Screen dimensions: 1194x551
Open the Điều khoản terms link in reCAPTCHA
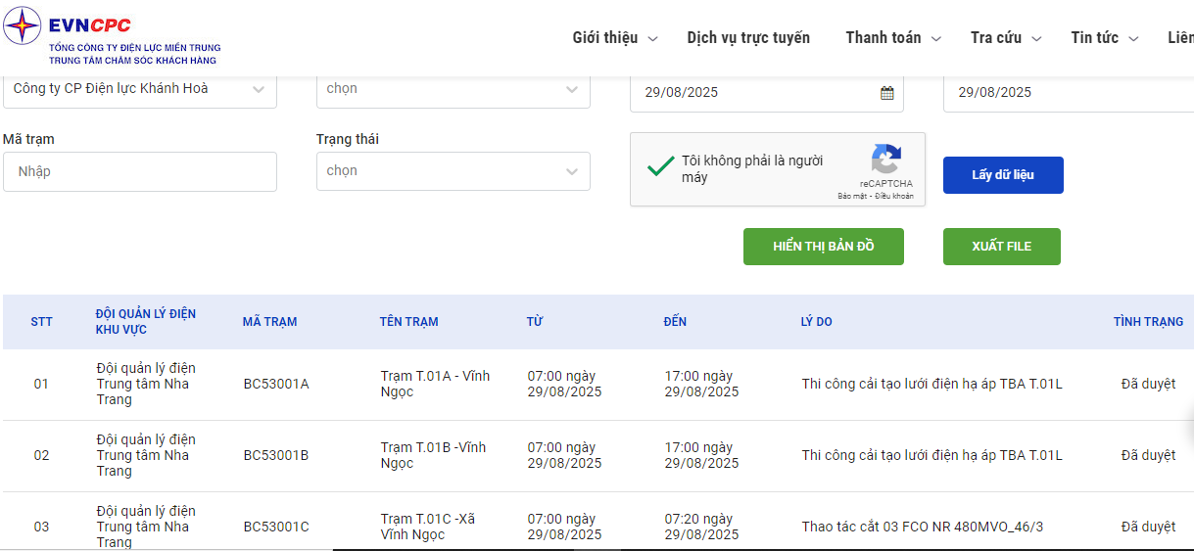click(x=894, y=196)
